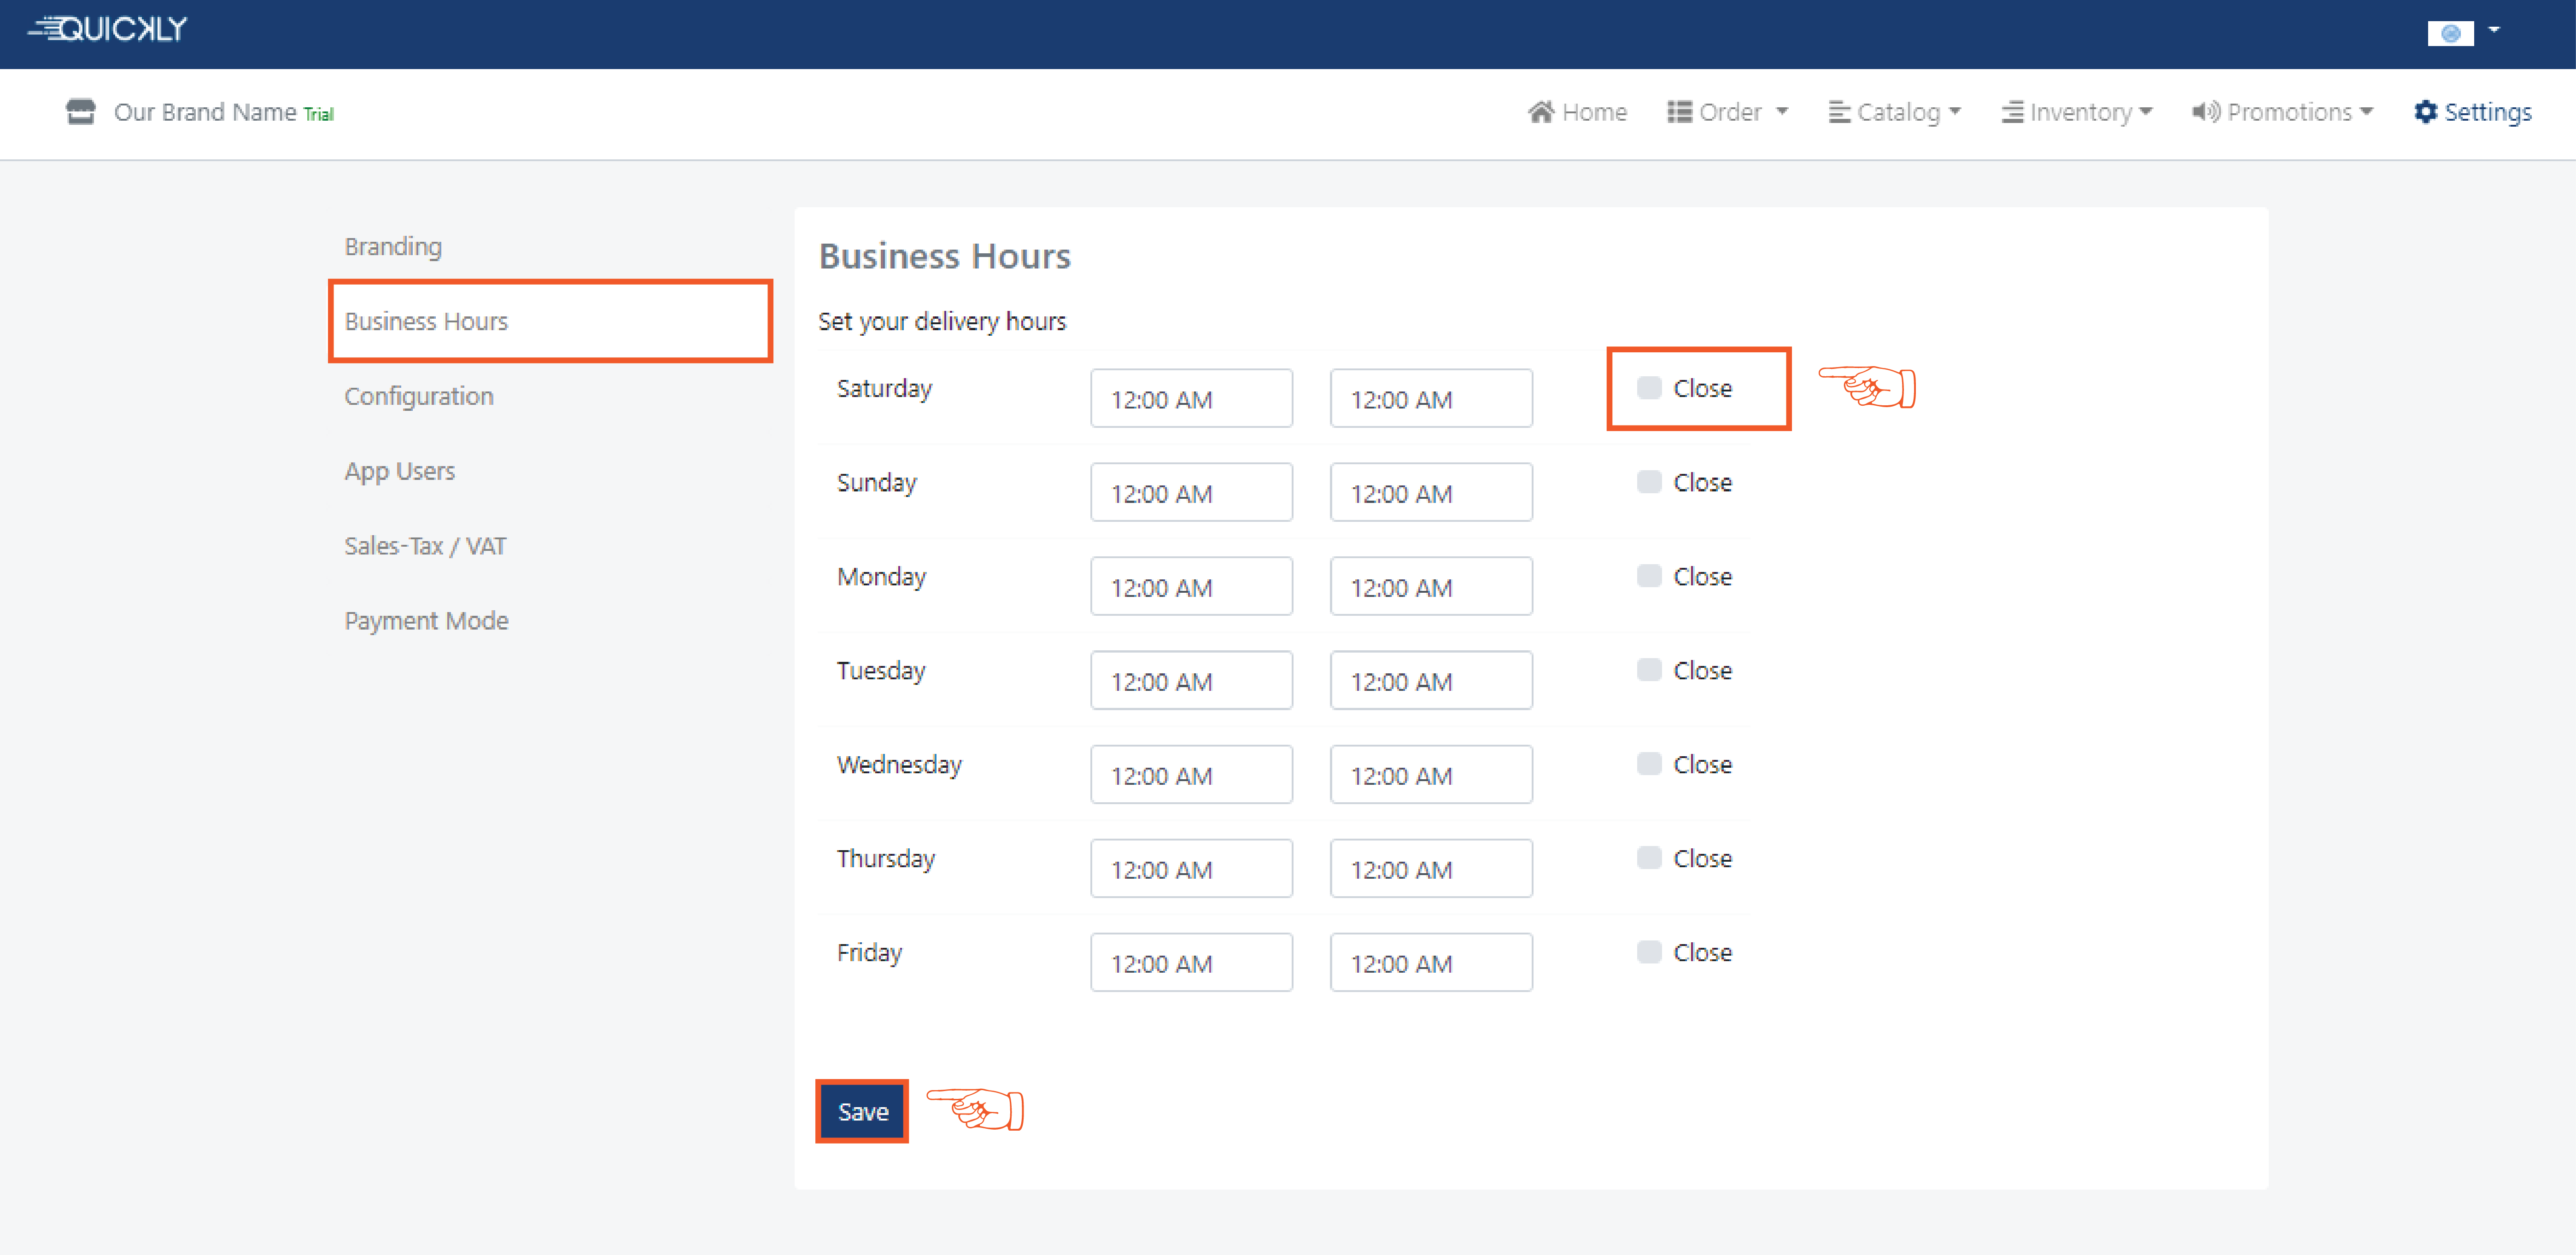
Task: Check the Saturday Close checkbox
Action: pos(1649,388)
